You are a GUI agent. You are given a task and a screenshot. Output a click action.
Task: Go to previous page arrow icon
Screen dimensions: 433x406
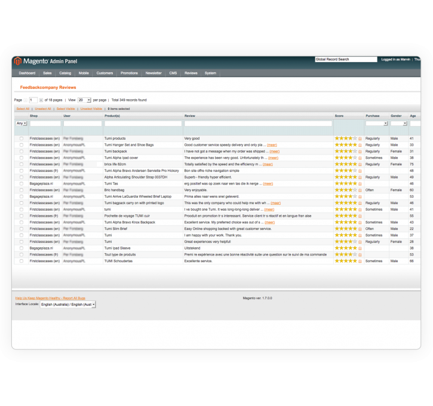[x=26, y=100]
